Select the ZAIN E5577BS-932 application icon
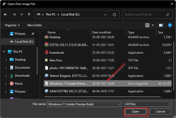The height and width of the screenshot is (118, 176). tap(47, 91)
